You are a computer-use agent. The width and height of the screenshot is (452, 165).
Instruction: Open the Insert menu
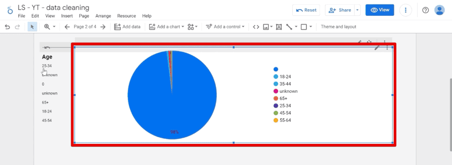(67, 16)
